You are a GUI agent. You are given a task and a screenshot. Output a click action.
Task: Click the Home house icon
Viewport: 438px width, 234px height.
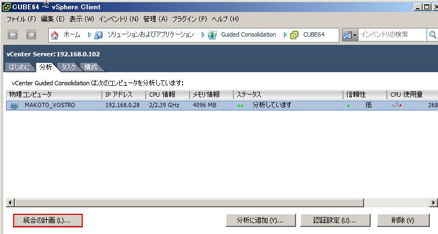pos(55,35)
